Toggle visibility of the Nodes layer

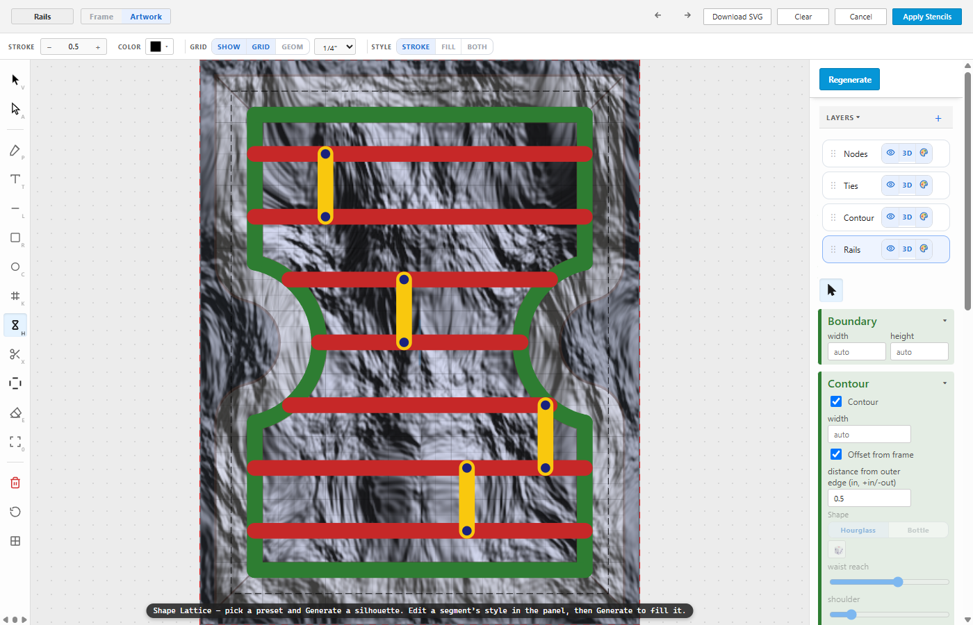(x=890, y=153)
